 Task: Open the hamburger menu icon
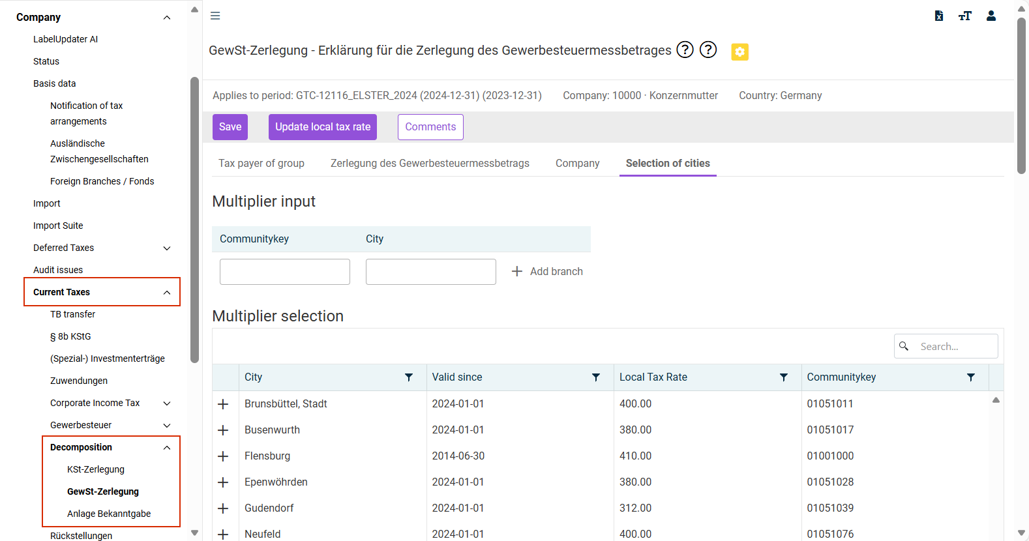pyautogui.click(x=215, y=16)
